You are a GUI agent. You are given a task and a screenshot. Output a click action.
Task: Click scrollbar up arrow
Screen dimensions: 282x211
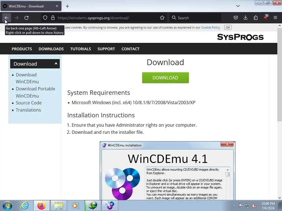pyautogui.click(x=280, y=26)
